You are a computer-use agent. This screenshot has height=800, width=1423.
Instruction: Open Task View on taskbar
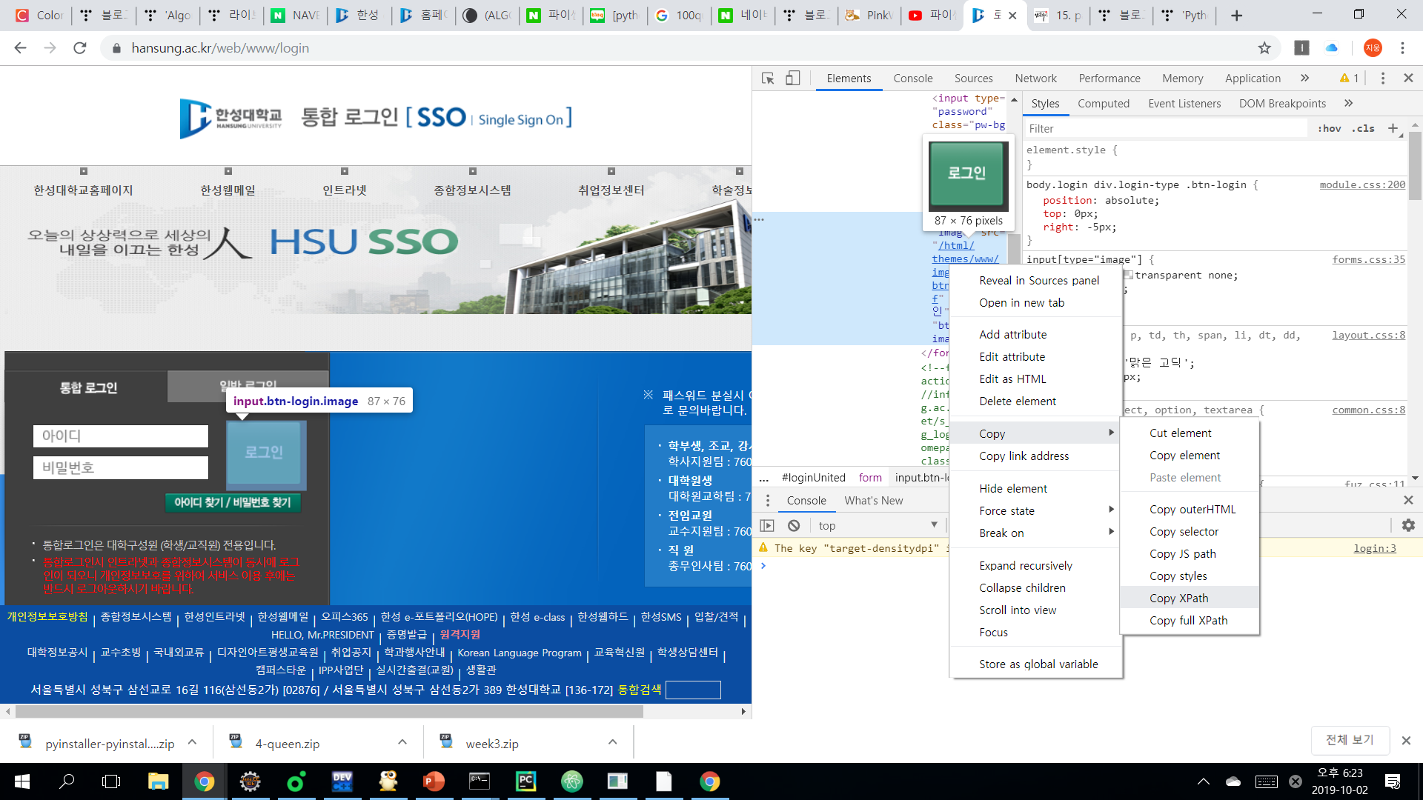click(x=111, y=781)
